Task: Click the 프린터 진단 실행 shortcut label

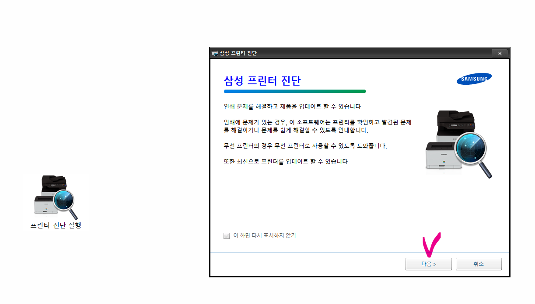Action: (56, 226)
